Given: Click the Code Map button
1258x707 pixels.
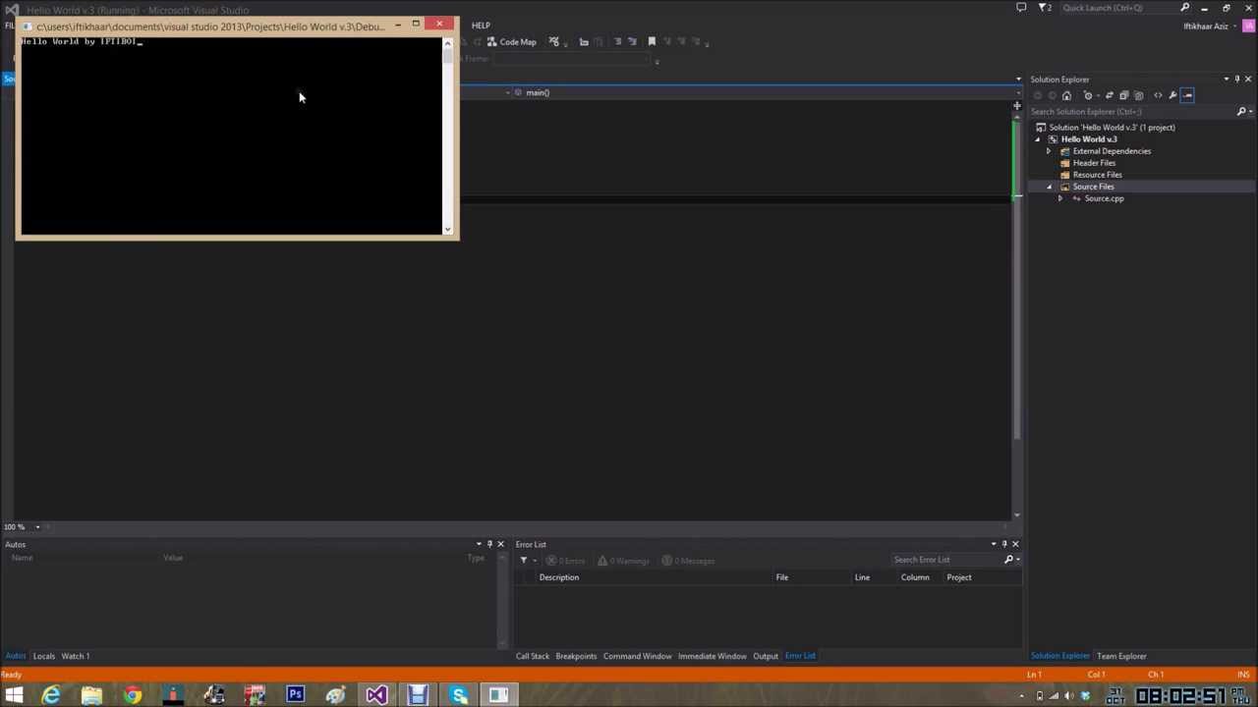Looking at the screenshot, I should click(x=510, y=41).
